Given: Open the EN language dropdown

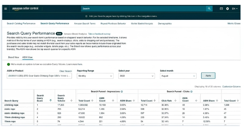Looking at the screenshot, I should (235, 8).
